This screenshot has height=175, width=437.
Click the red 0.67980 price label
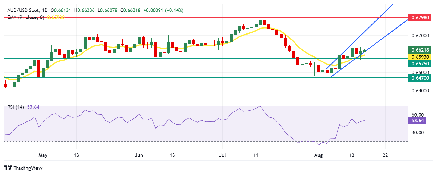tap(420, 18)
